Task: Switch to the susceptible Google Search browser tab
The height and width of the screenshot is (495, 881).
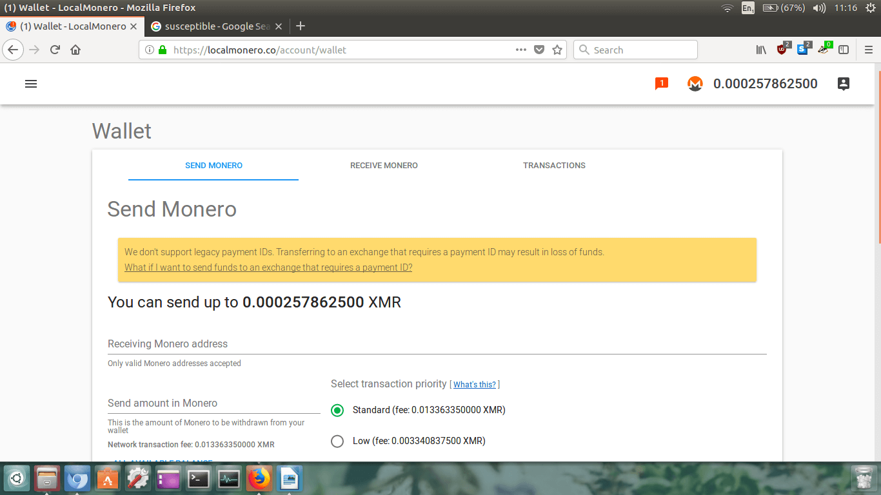Action: coord(217,26)
